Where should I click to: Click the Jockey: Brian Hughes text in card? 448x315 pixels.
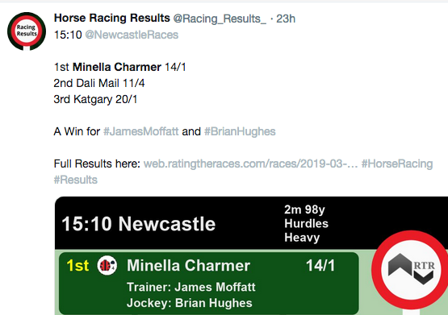point(190,303)
